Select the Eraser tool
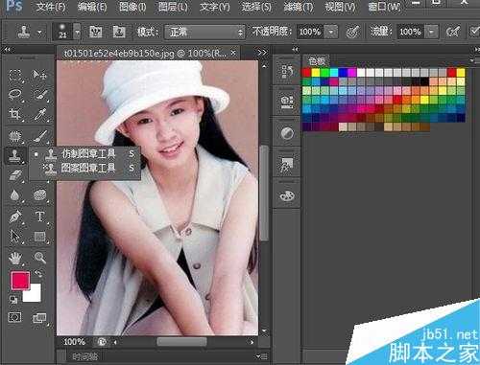 coord(14,175)
